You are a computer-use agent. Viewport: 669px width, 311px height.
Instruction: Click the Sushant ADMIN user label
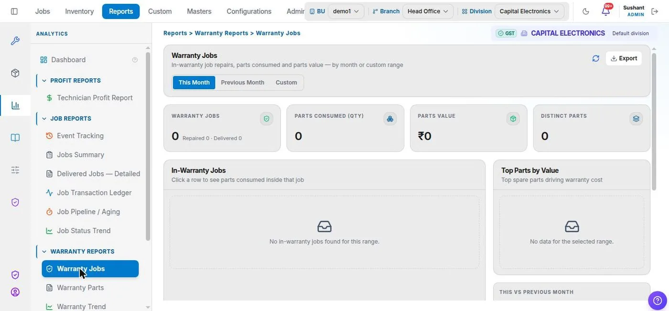pyautogui.click(x=634, y=11)
